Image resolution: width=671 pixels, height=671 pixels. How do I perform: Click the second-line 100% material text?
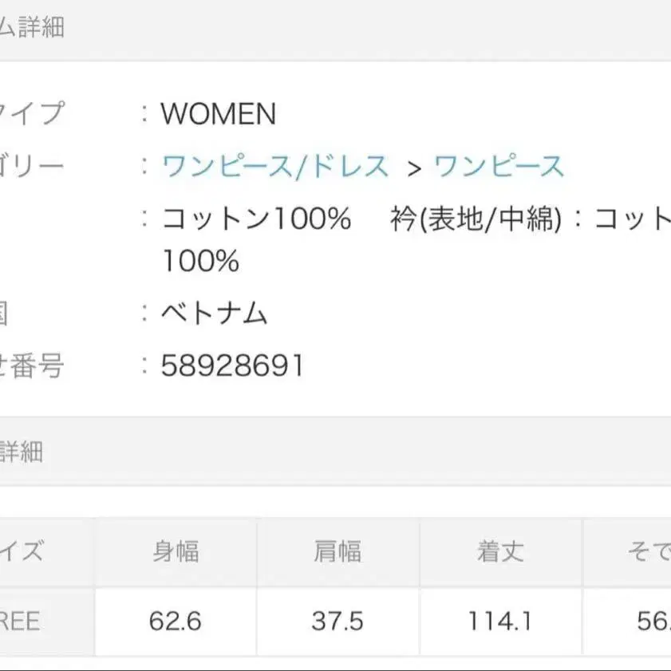[200, 261]
